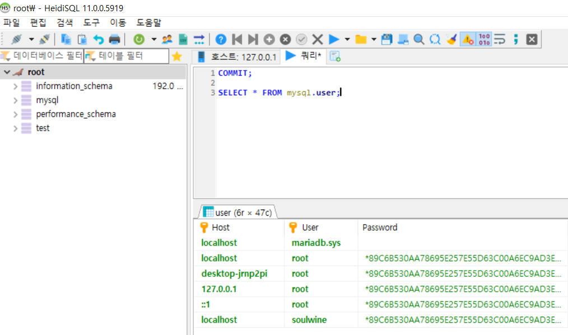The width and height of the screenshot is (568, 335).
Task: Open the 검색 menu
Action: pyautogui.click(x=65, y=23)
